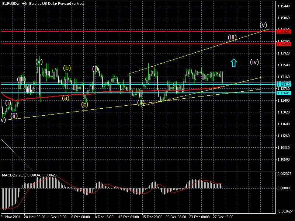Click the 1.15440 price axis value
295x221 pixels.
coord(284,6)
